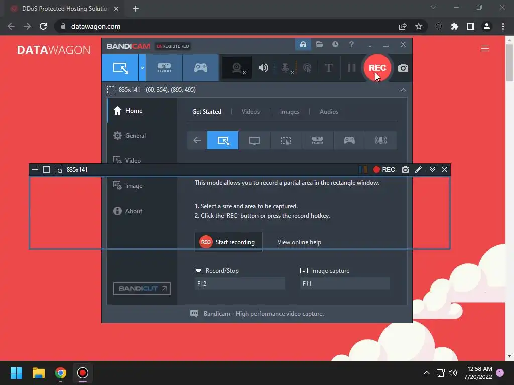Open the output folder icon in title bar
Viewport: 514px width, 385px height.
[319, 44]
